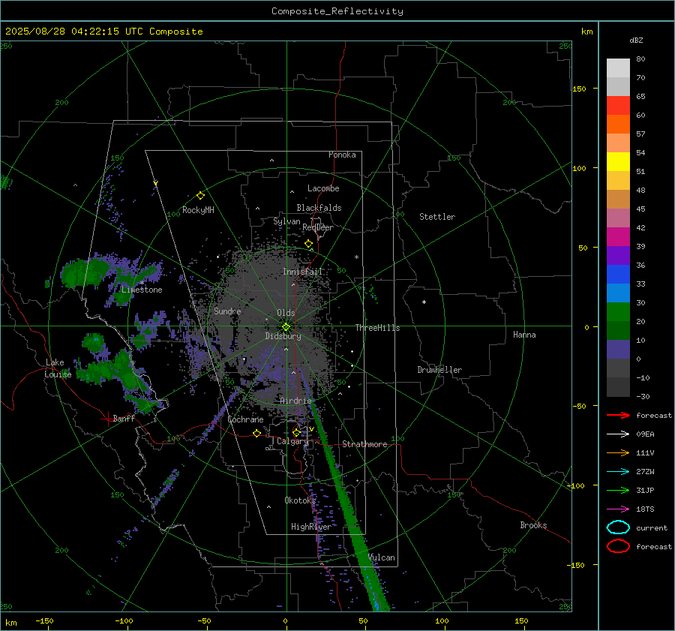
Task: Click the cyan current ellipse legend icon
Action: pos(618,527)
